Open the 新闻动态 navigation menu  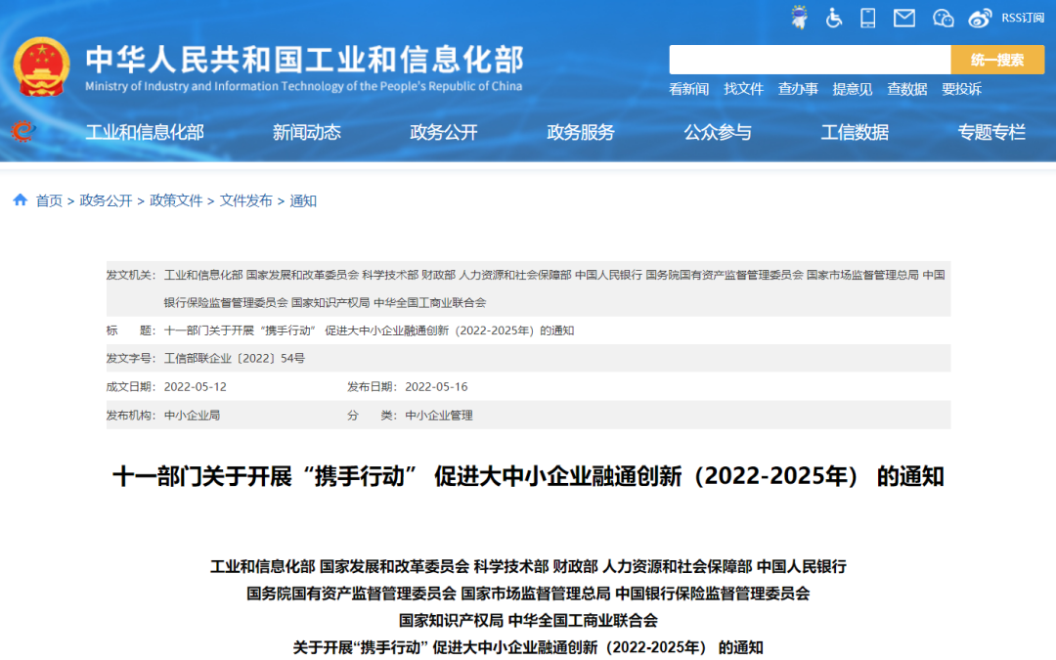coord(307,133)
